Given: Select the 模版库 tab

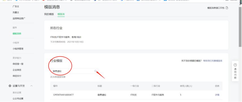Looking at the screenshot, I should (61, 14).
